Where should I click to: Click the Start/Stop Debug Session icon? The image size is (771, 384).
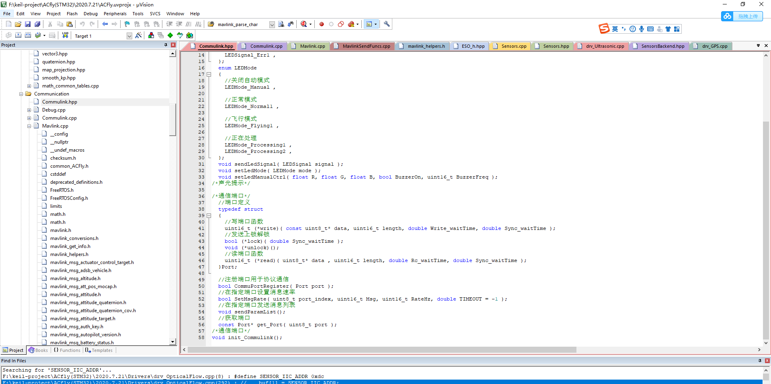pyautogui.click(x=304, y=24)
